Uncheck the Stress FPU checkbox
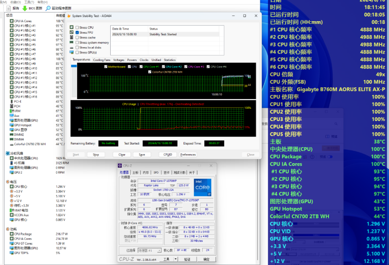The height and width of the screenshot is (265, 389). pyautogui.click(x=77, y=32)
